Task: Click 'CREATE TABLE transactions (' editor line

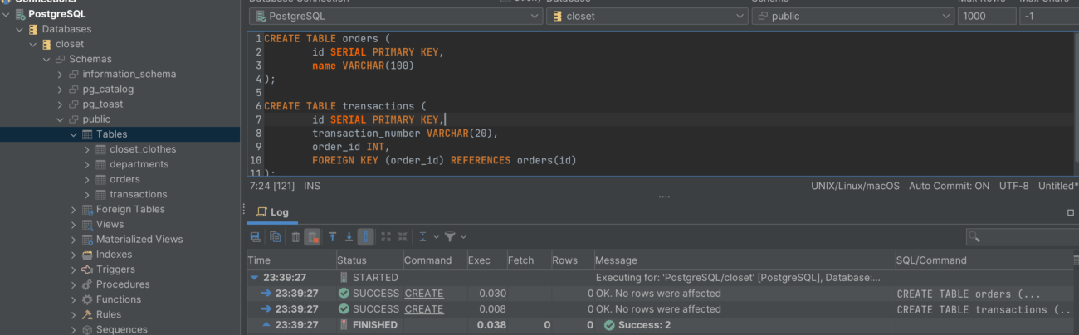Action: tap(344, 106)
